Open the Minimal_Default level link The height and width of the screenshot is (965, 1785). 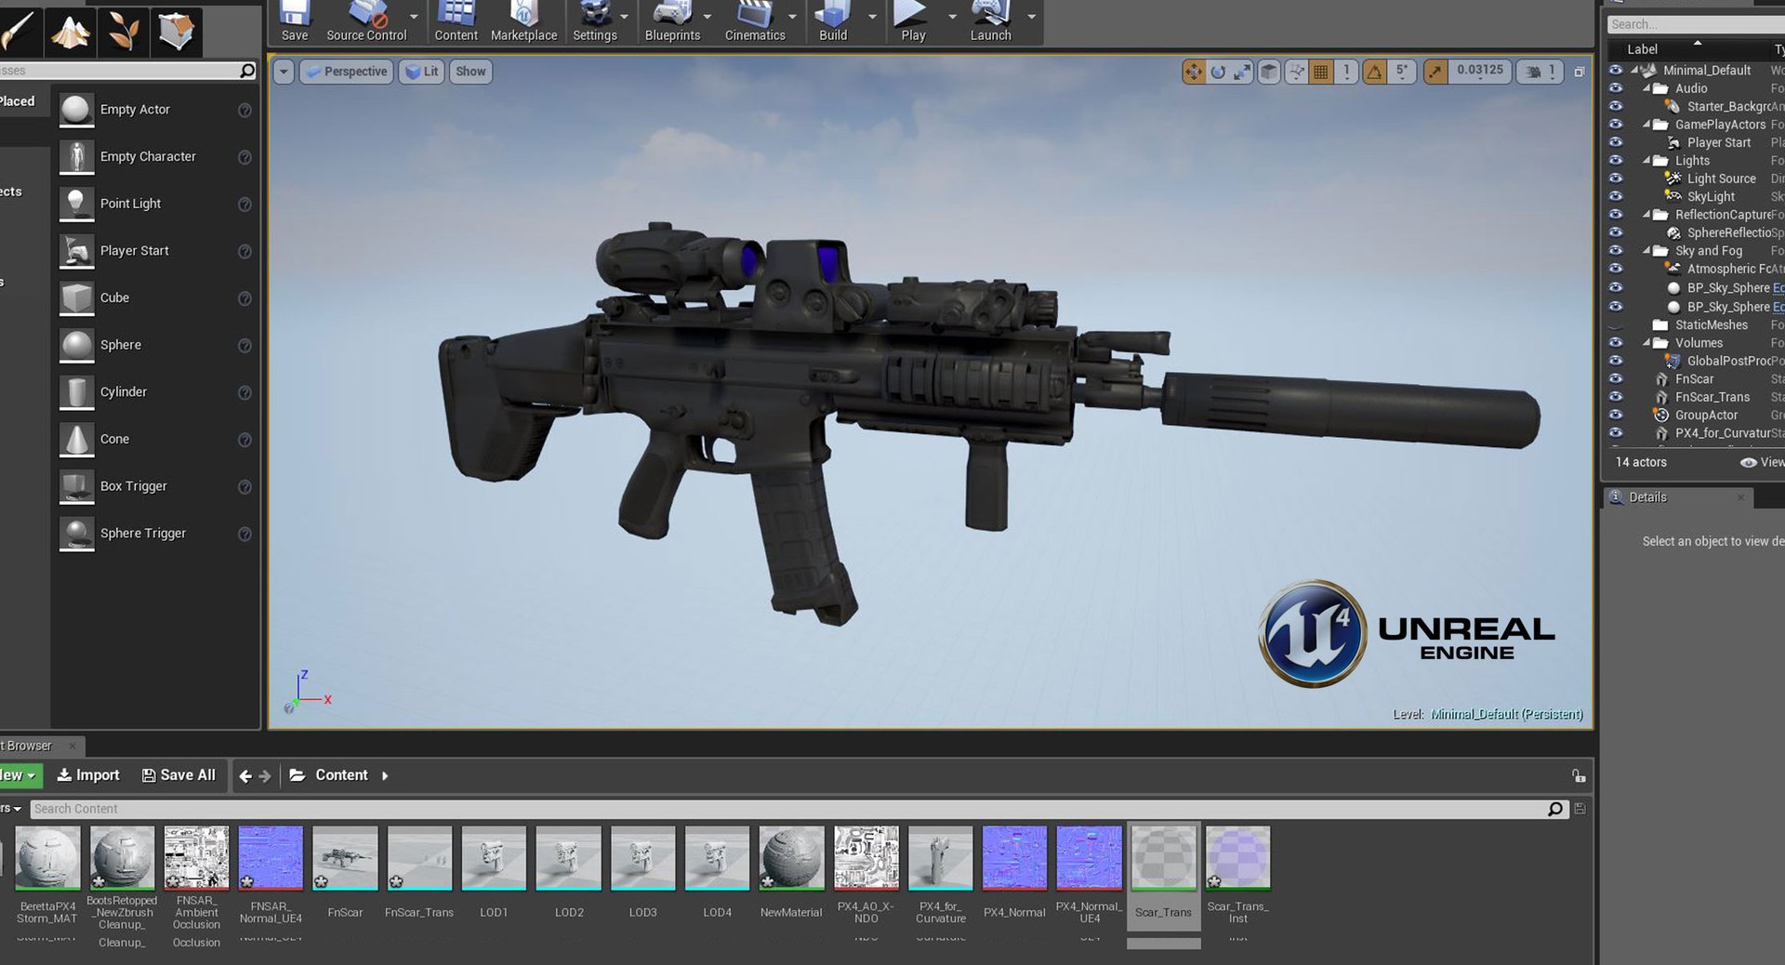[1506, 714]
